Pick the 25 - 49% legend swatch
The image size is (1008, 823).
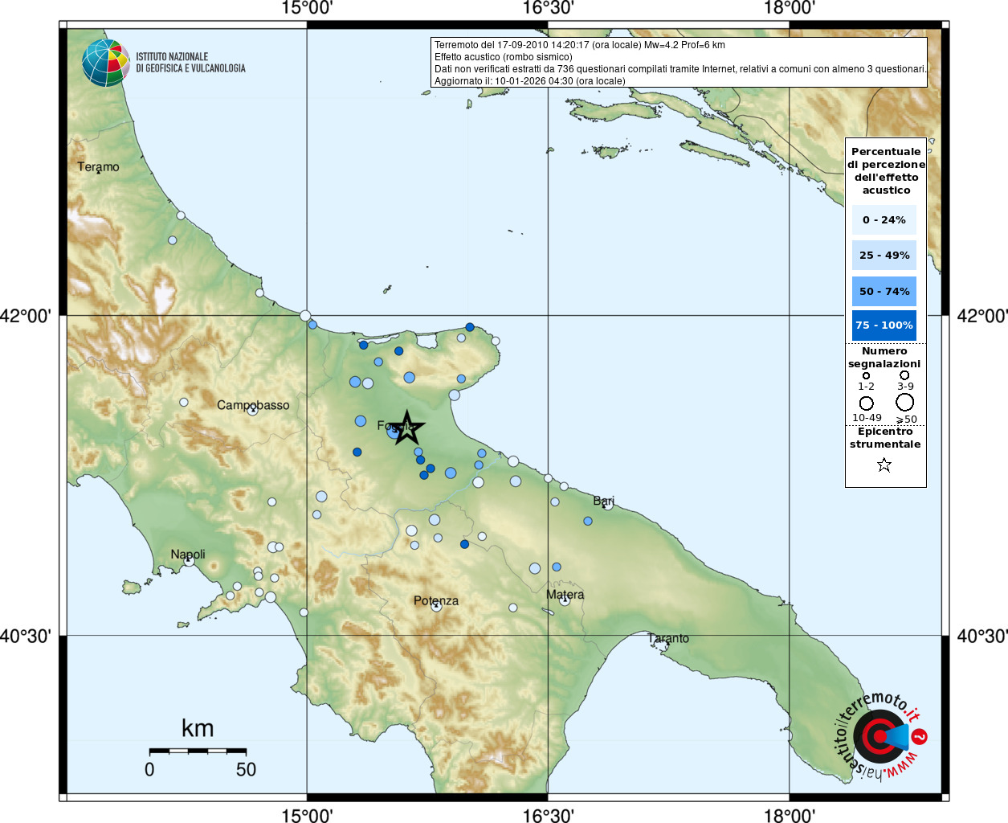pyautogui.click(x=884, y=256)
